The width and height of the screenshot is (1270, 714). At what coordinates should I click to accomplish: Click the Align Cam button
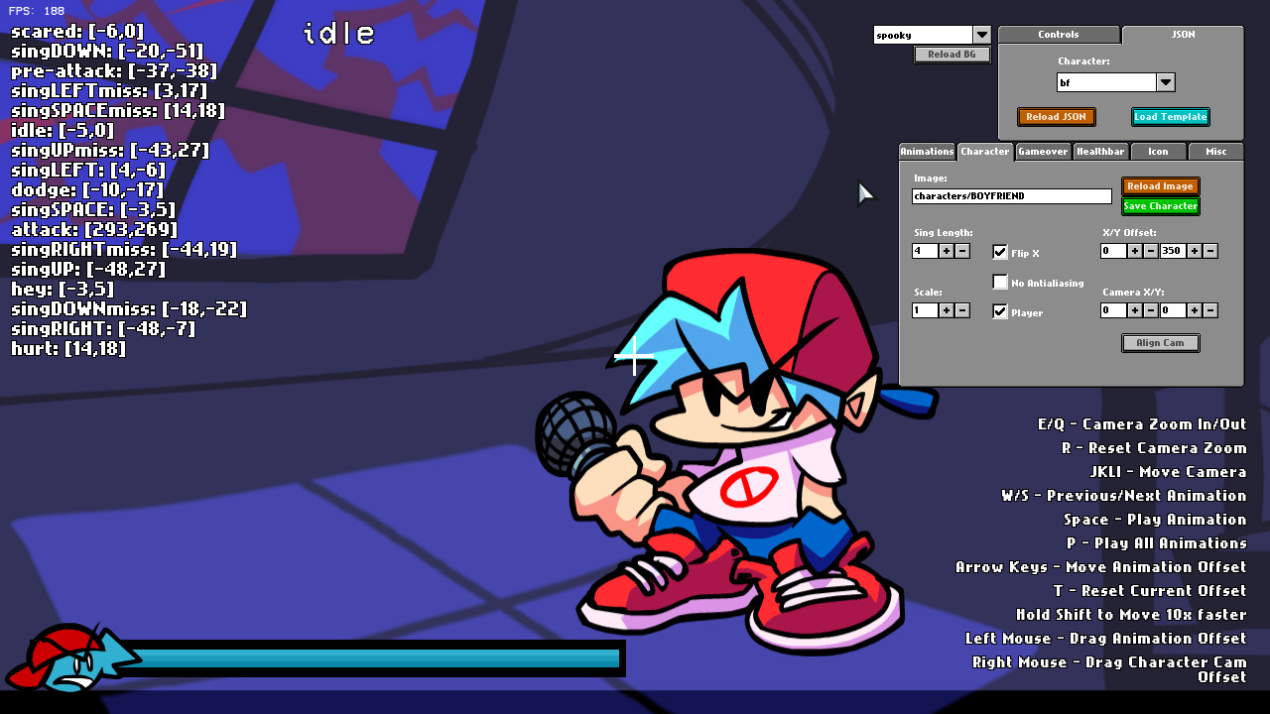[1161, 343]
